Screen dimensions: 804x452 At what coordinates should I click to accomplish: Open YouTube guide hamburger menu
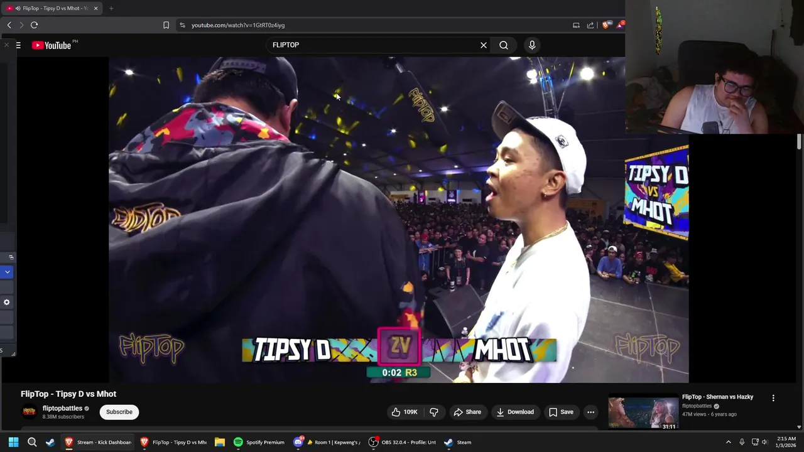coord(18,45)
